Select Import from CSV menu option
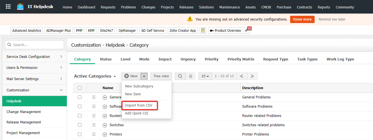The height and width of the screenshot is (140, 373). (138, 105)
